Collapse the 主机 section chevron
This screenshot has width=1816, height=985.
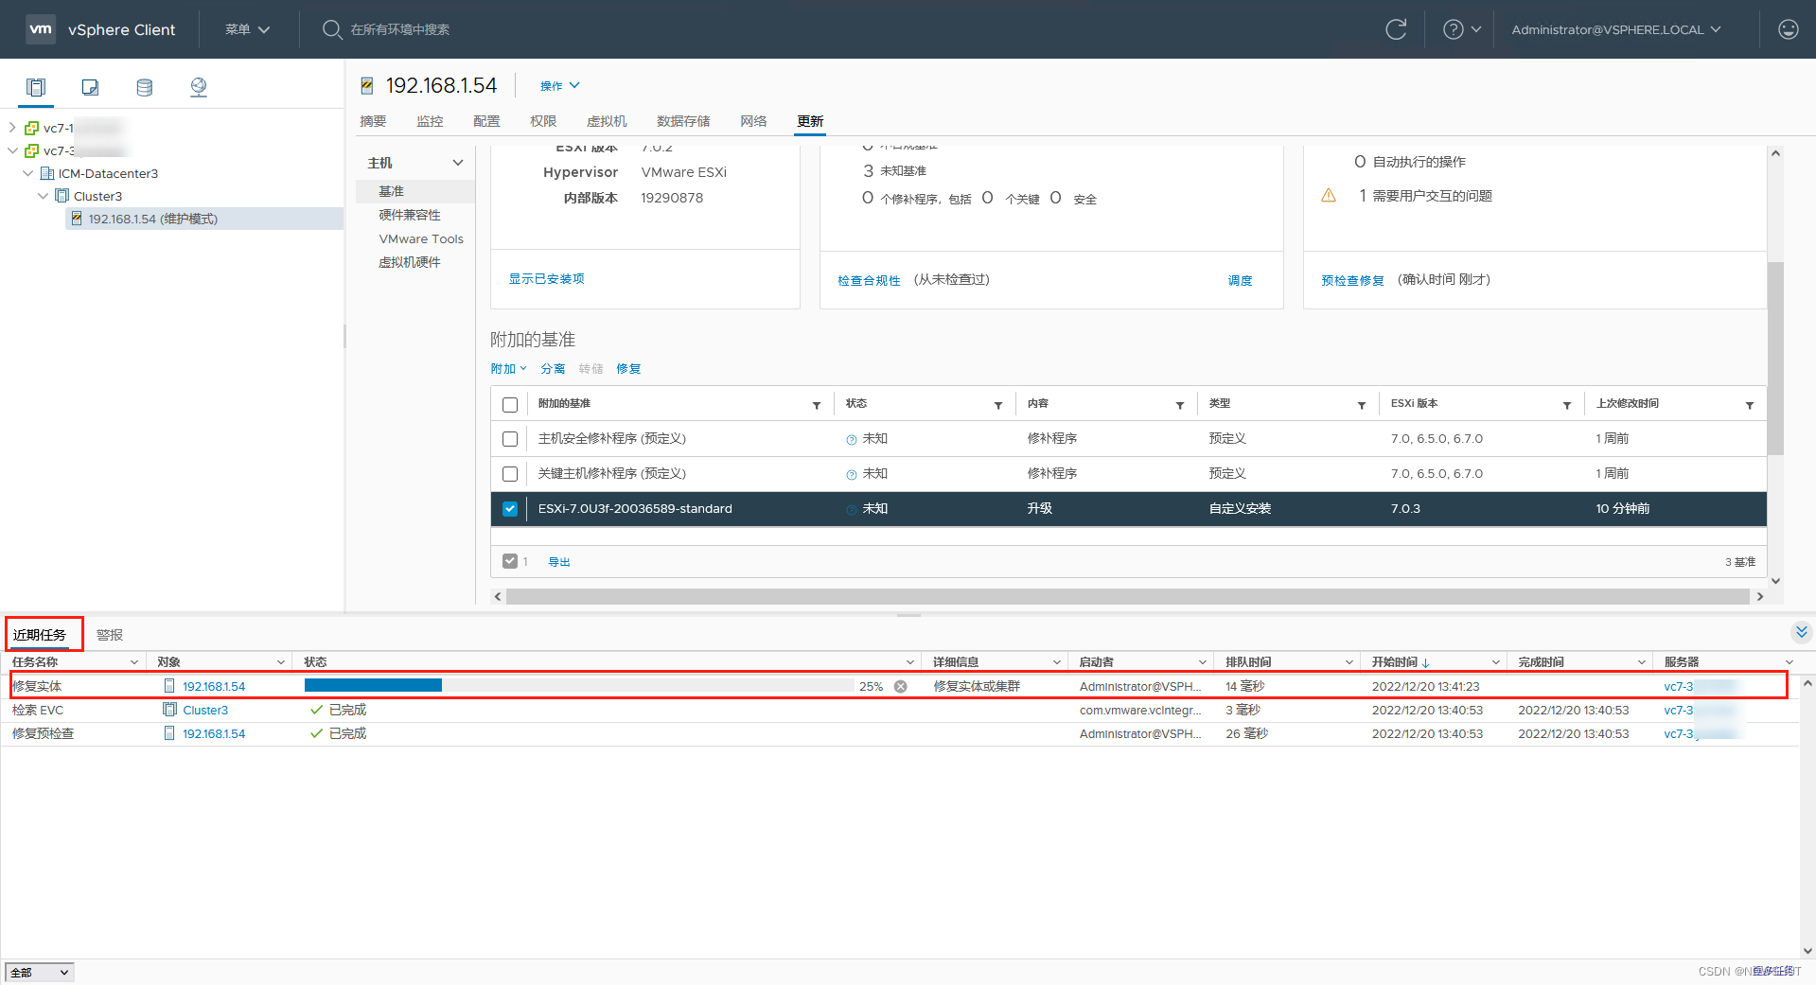(x=458, y=163)
